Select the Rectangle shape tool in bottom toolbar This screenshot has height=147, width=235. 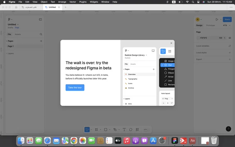(x=106, y=129)
